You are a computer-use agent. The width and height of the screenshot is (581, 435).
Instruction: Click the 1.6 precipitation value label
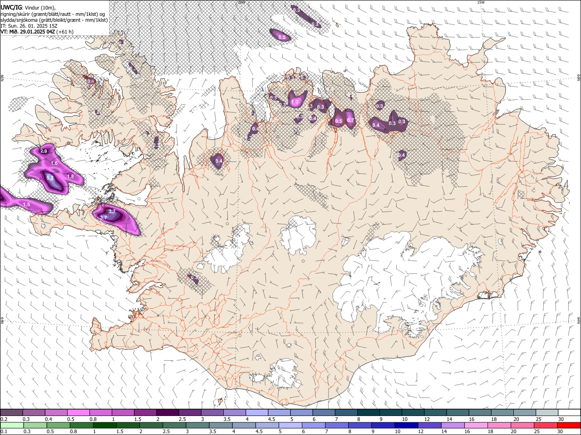click(x=54, y=163)
